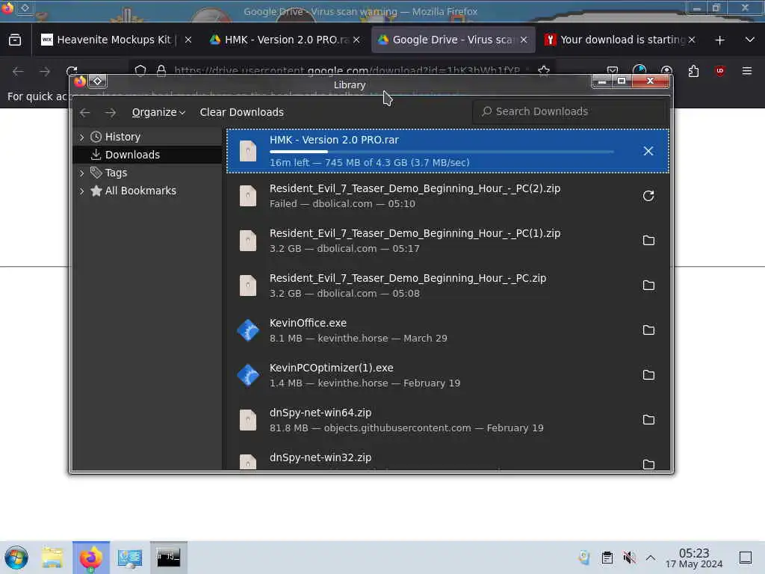Open the list all tabs dropdown
765x574 pixels.
tap(750, 40)
